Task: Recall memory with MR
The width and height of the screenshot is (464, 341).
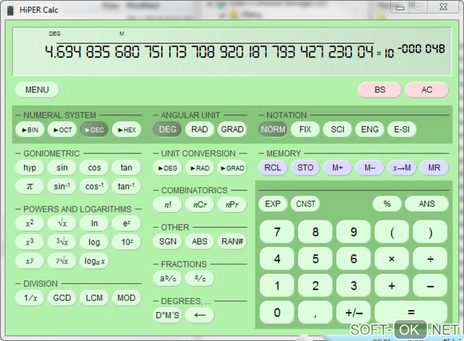Action: (434, 168)
